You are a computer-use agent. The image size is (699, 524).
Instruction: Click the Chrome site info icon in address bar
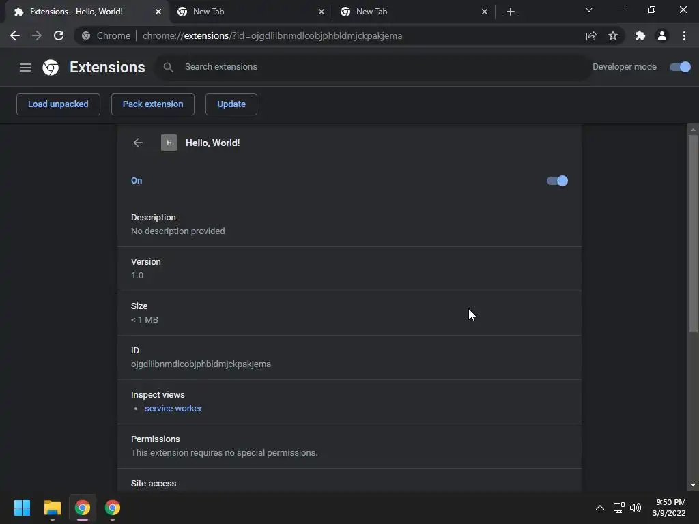[86, 35]
